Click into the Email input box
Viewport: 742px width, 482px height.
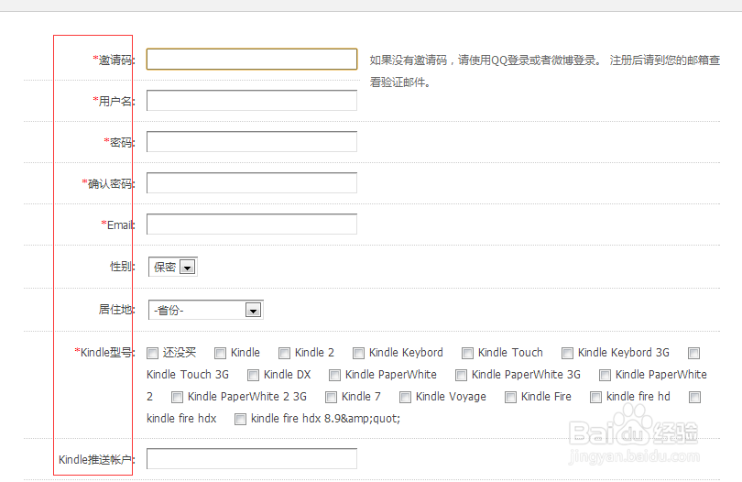tap(252, 224)
